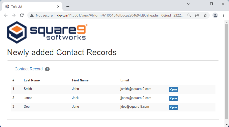
Task: Open the Doe contact record
Action: [x=173, y=107]
